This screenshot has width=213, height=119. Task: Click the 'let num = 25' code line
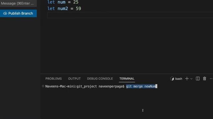tap(63, 2)
